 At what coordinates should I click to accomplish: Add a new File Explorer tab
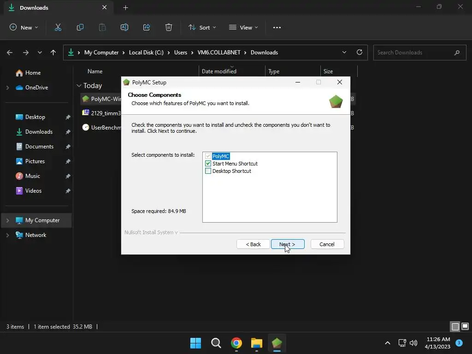(125, 8)
